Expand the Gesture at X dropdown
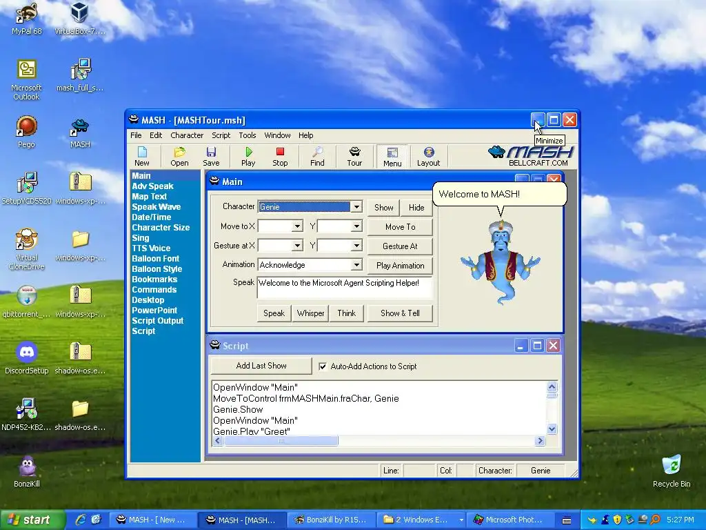Image resolution: width=706 pixels, height=530 pixels. tap(297, 246)
